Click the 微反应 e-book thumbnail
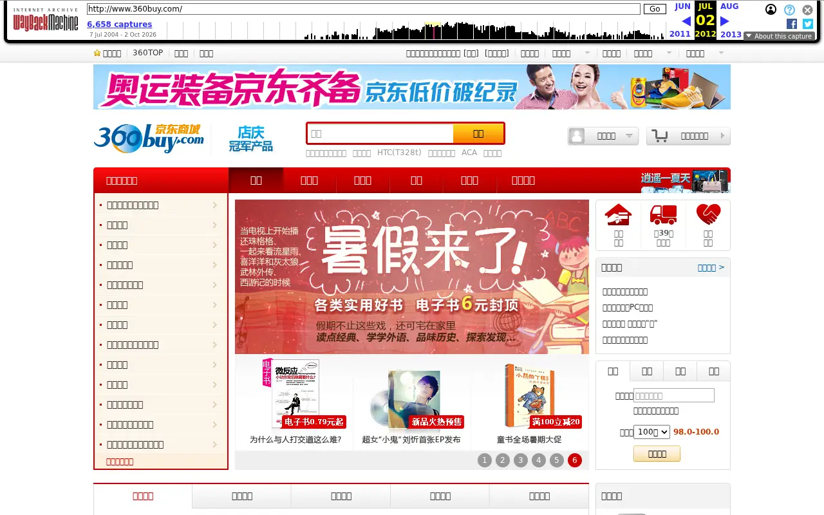Screen dimensions: 824x515 tap(294, 394)
